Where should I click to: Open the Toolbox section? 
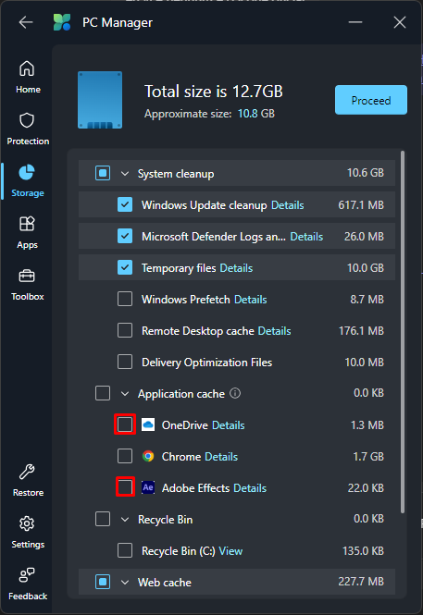click(x=28, y=284)
